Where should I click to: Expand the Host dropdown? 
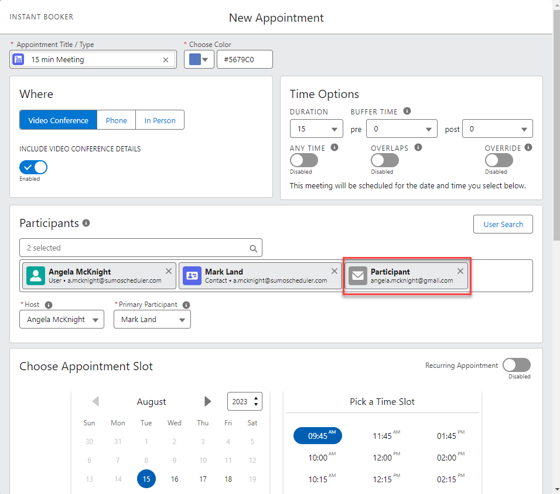click(x=62, y=320)
